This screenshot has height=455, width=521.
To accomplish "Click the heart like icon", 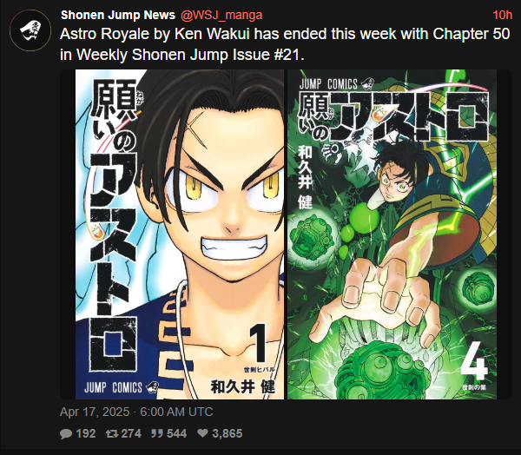I will click(202, 433).
